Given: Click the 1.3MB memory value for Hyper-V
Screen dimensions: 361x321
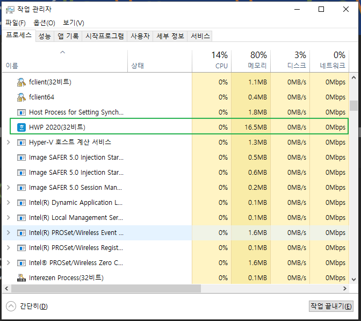Looking at the screenshot, I should tap(258, 142).
